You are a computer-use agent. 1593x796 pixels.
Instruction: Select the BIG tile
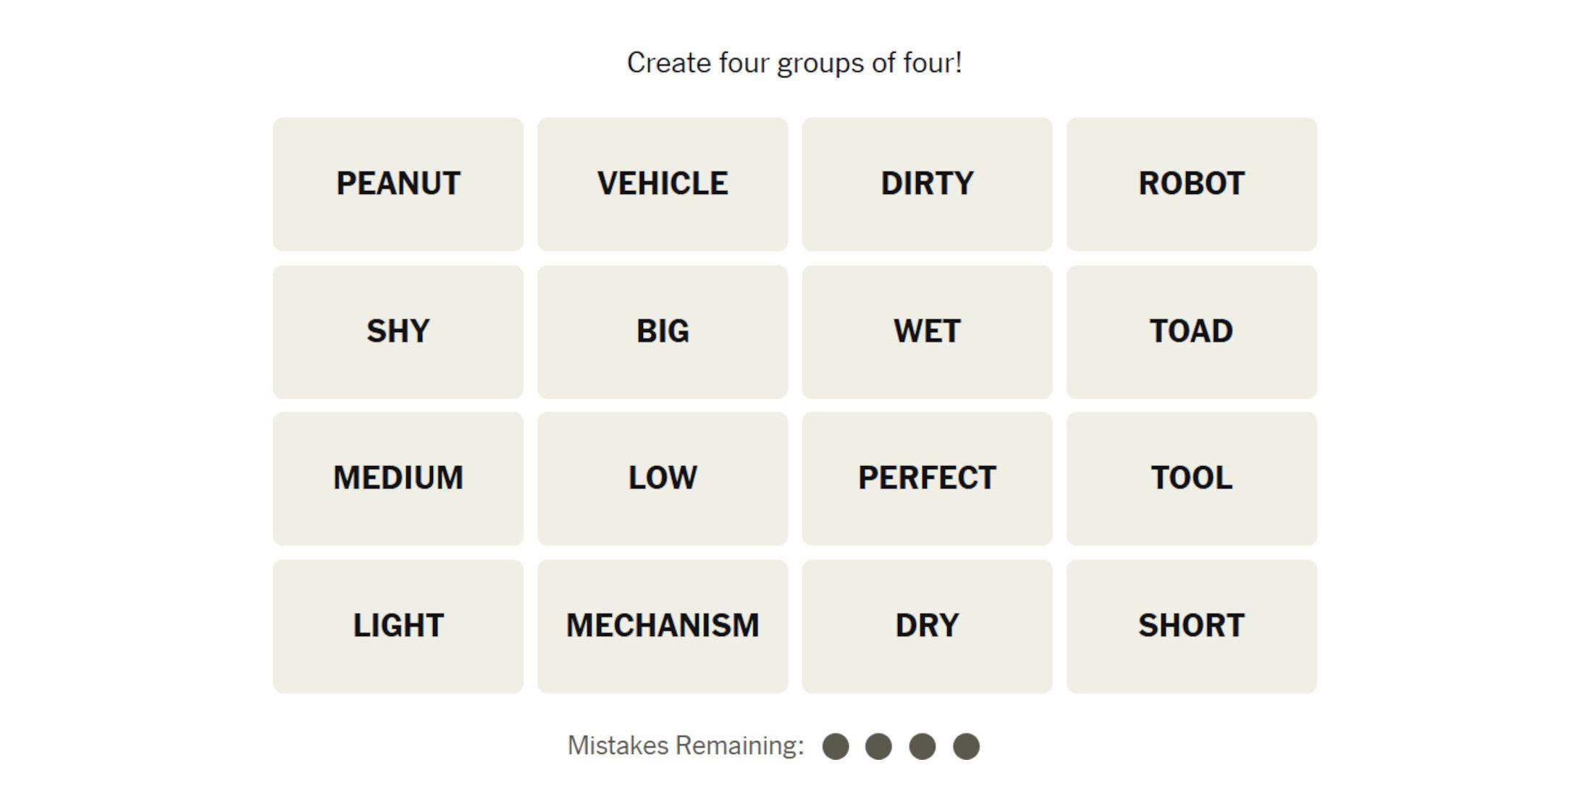click(662, 331)
